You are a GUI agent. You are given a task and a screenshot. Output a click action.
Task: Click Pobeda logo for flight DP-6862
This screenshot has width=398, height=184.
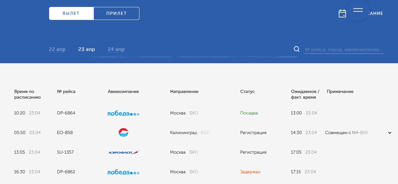coord(123,172)
